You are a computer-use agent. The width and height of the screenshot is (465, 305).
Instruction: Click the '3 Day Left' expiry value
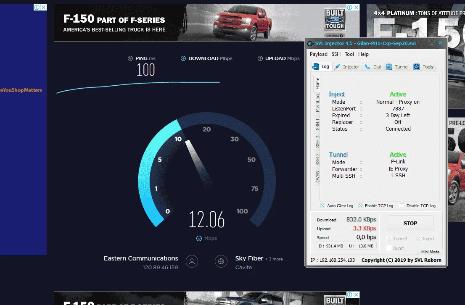pos(398,116)
